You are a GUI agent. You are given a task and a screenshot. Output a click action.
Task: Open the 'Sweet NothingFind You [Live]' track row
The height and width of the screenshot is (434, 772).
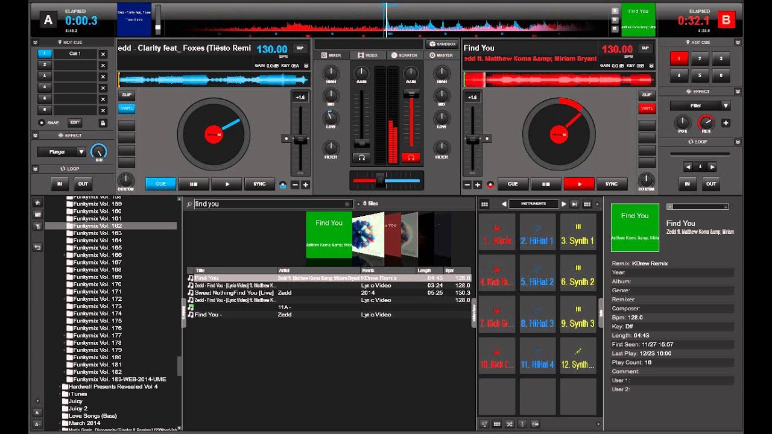pos(329,292)
